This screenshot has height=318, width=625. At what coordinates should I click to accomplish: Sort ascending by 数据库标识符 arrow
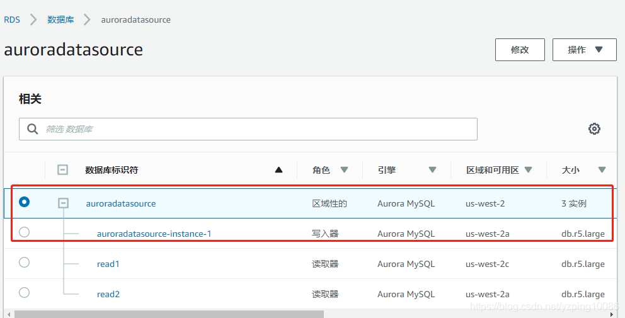tap(278, 170)
